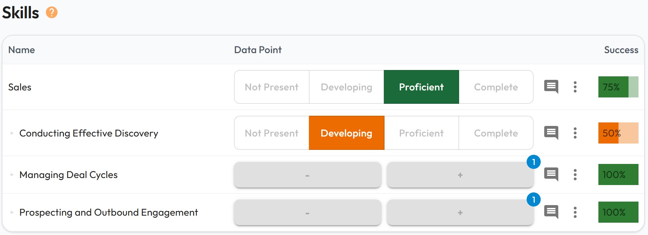Open the three-dot menu on the Sales row
Viewport: 648px width, 235px height.
(576, 87)
